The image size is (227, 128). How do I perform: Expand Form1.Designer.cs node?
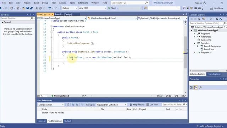198,46
